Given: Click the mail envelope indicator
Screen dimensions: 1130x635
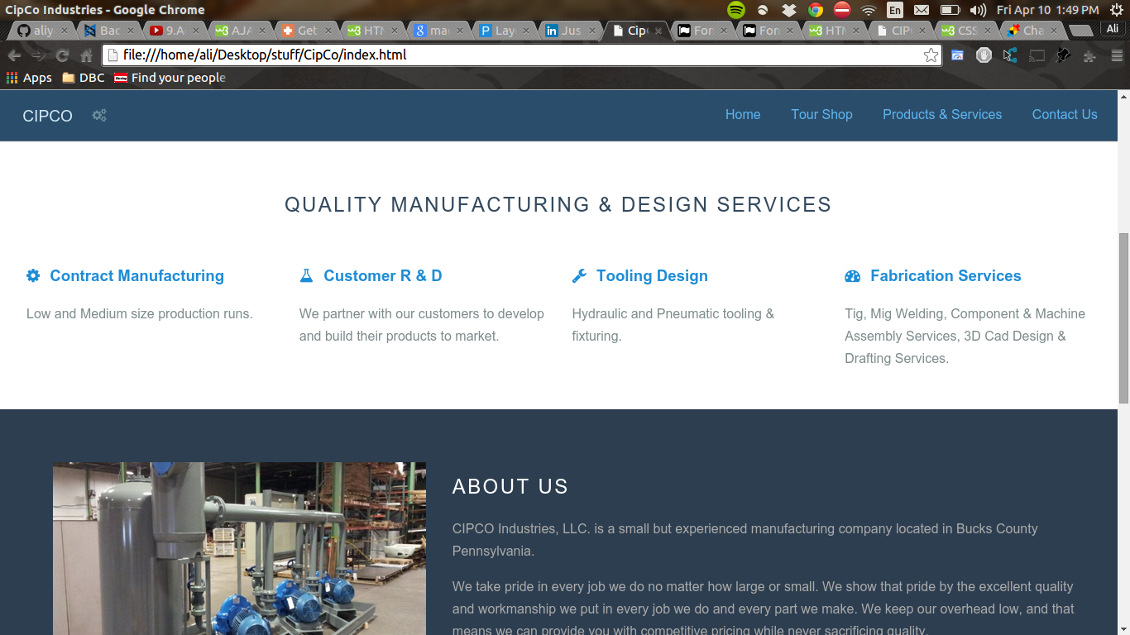Looking at the screenshot, I should pyautogui.click(x=922, y=10).
